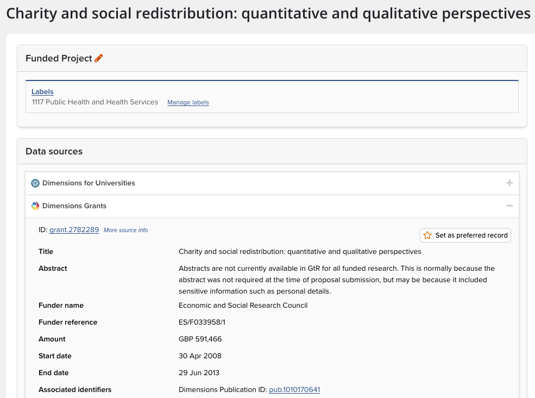Screen dimensions: 535x398
Task: Click the pencil edit icon beside Funded Project
Action: click(x=98, y=58)
